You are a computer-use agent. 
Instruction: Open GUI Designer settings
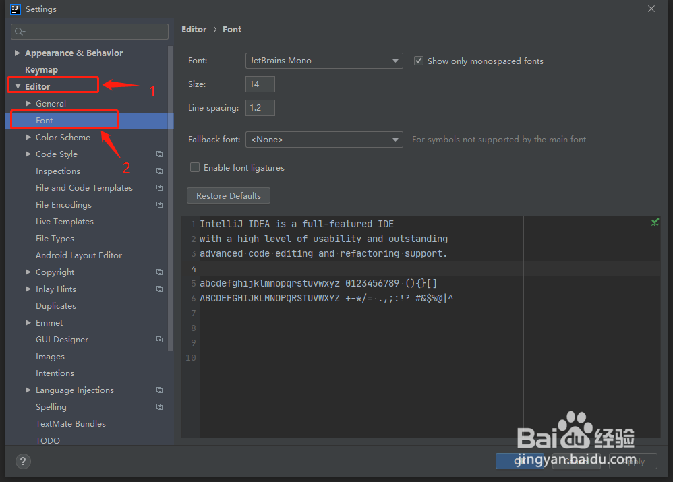tap(62, 340)
